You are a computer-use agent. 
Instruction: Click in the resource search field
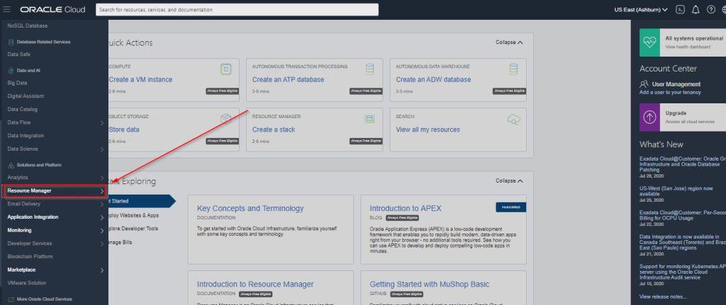coord(237,10)
